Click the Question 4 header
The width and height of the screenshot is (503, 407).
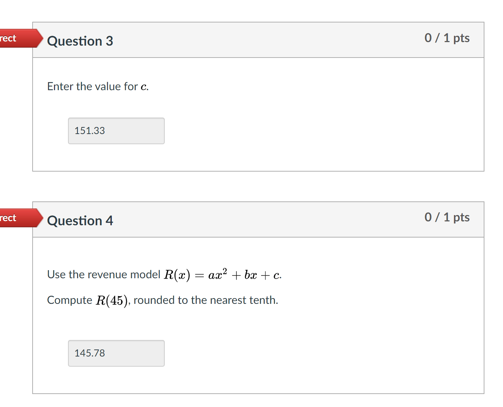point(80,221)
